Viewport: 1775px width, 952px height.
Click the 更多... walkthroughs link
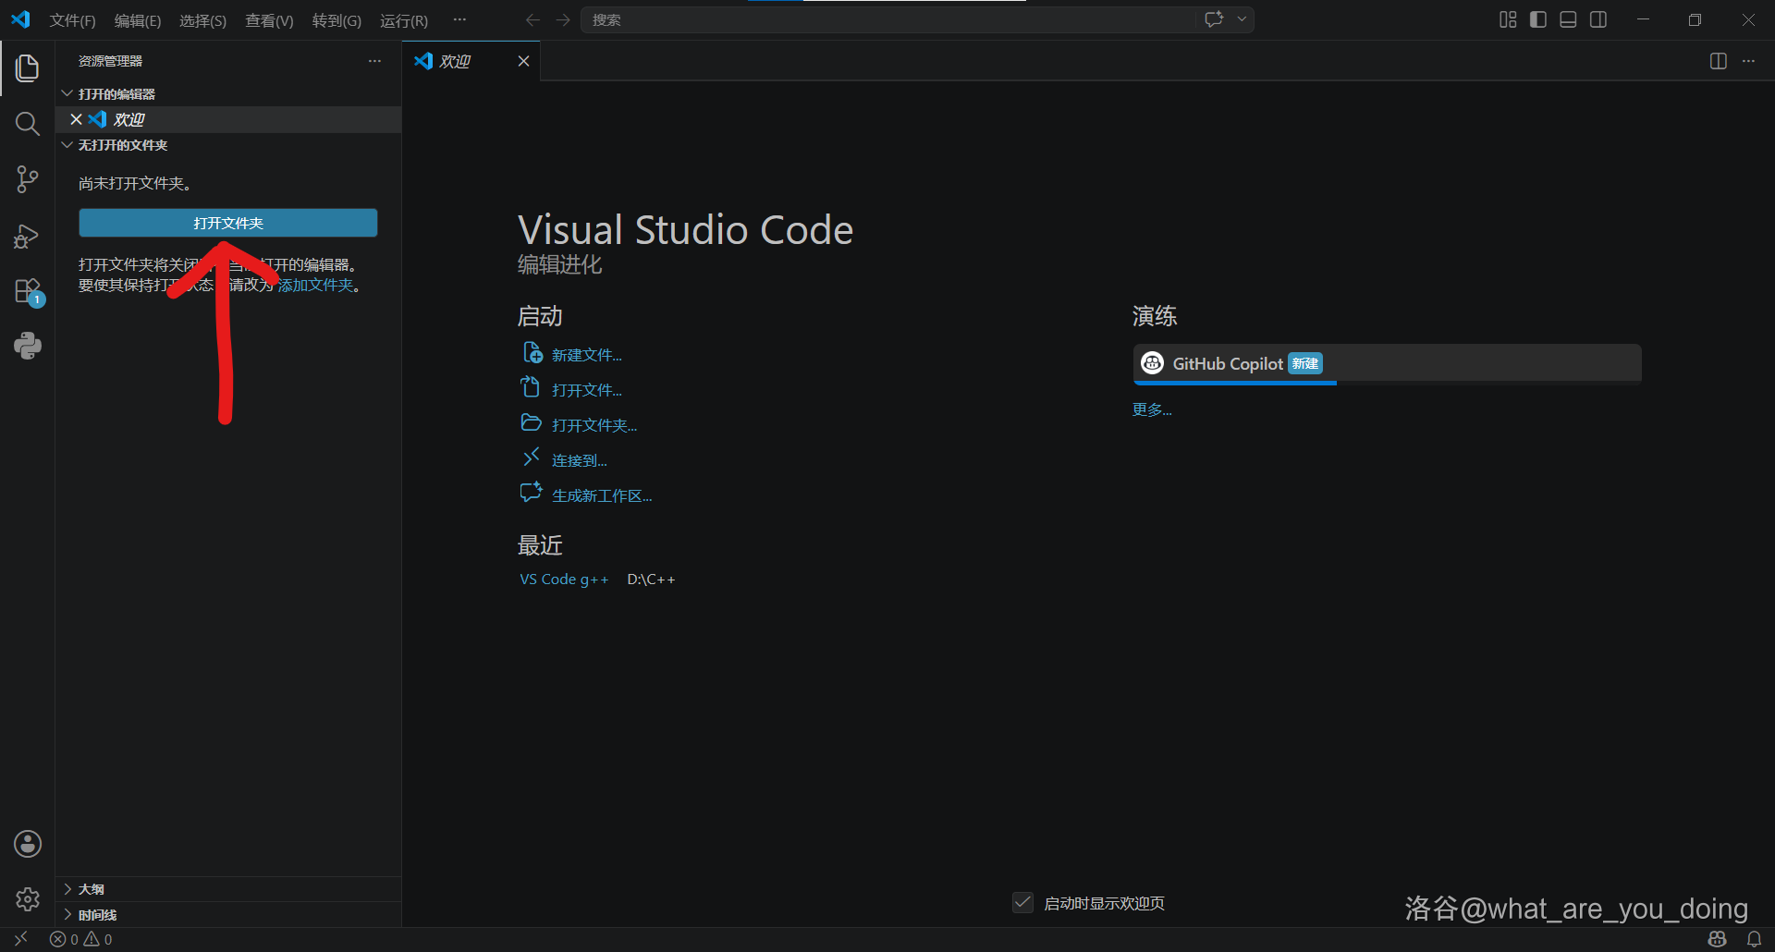(1152, 409)
